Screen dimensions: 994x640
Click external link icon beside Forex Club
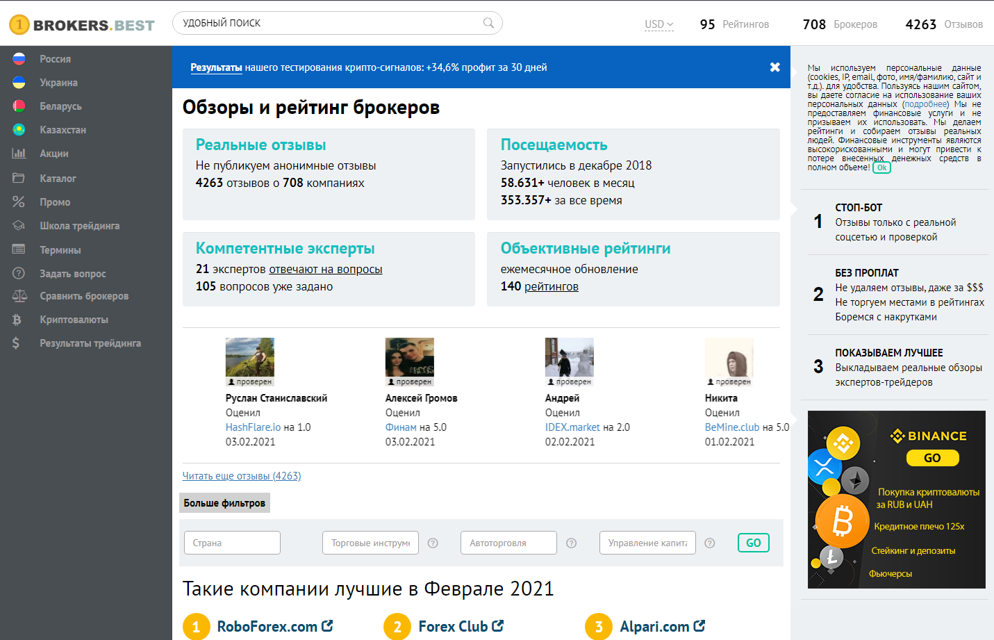coord(497,625)
